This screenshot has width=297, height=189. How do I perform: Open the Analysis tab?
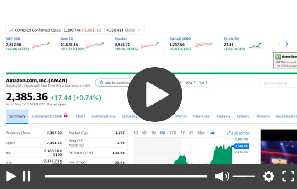point(223,116)
